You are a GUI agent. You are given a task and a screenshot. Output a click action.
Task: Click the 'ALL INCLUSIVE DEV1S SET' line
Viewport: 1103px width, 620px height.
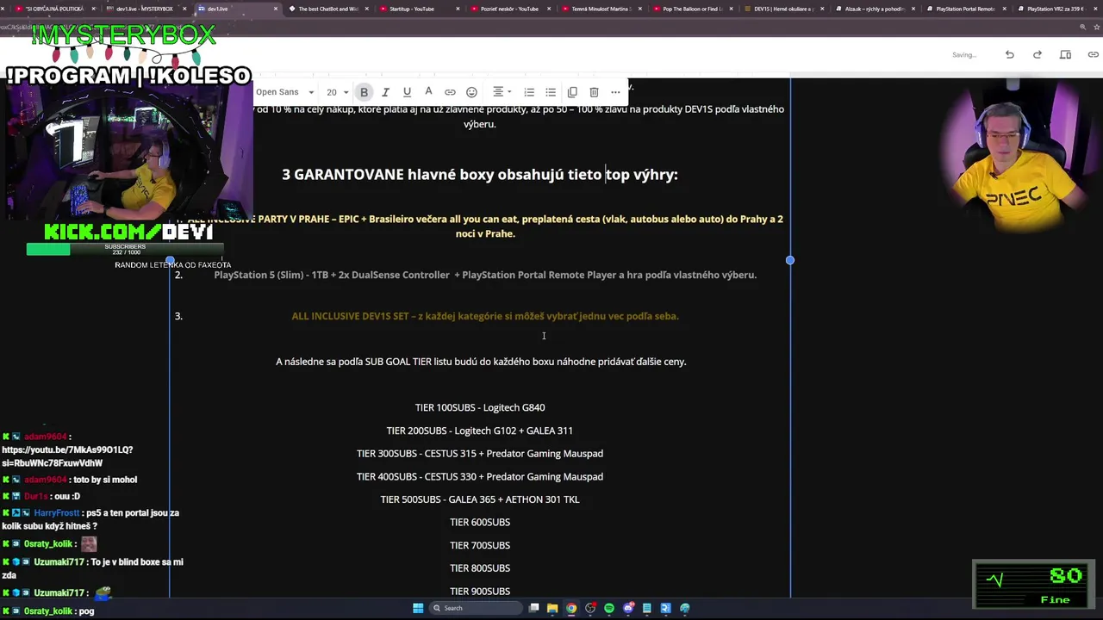coord(485,316)
